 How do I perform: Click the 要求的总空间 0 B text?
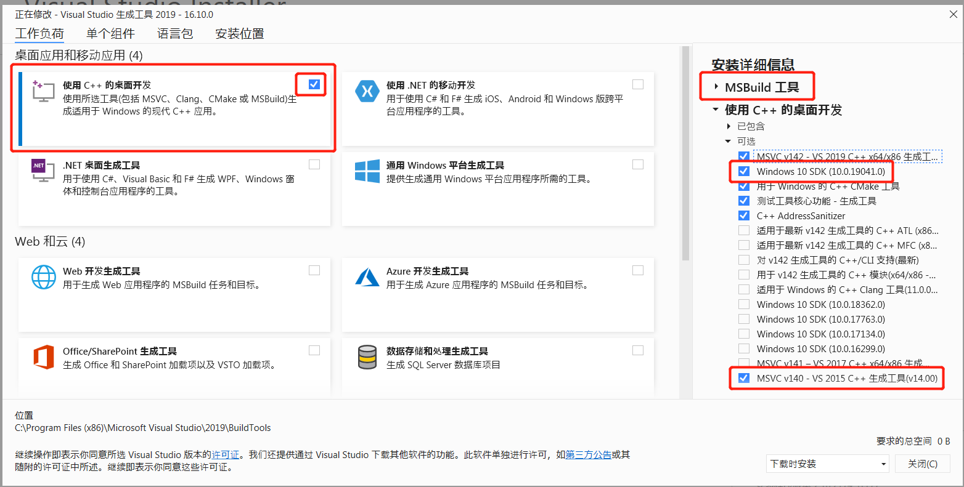913,441
